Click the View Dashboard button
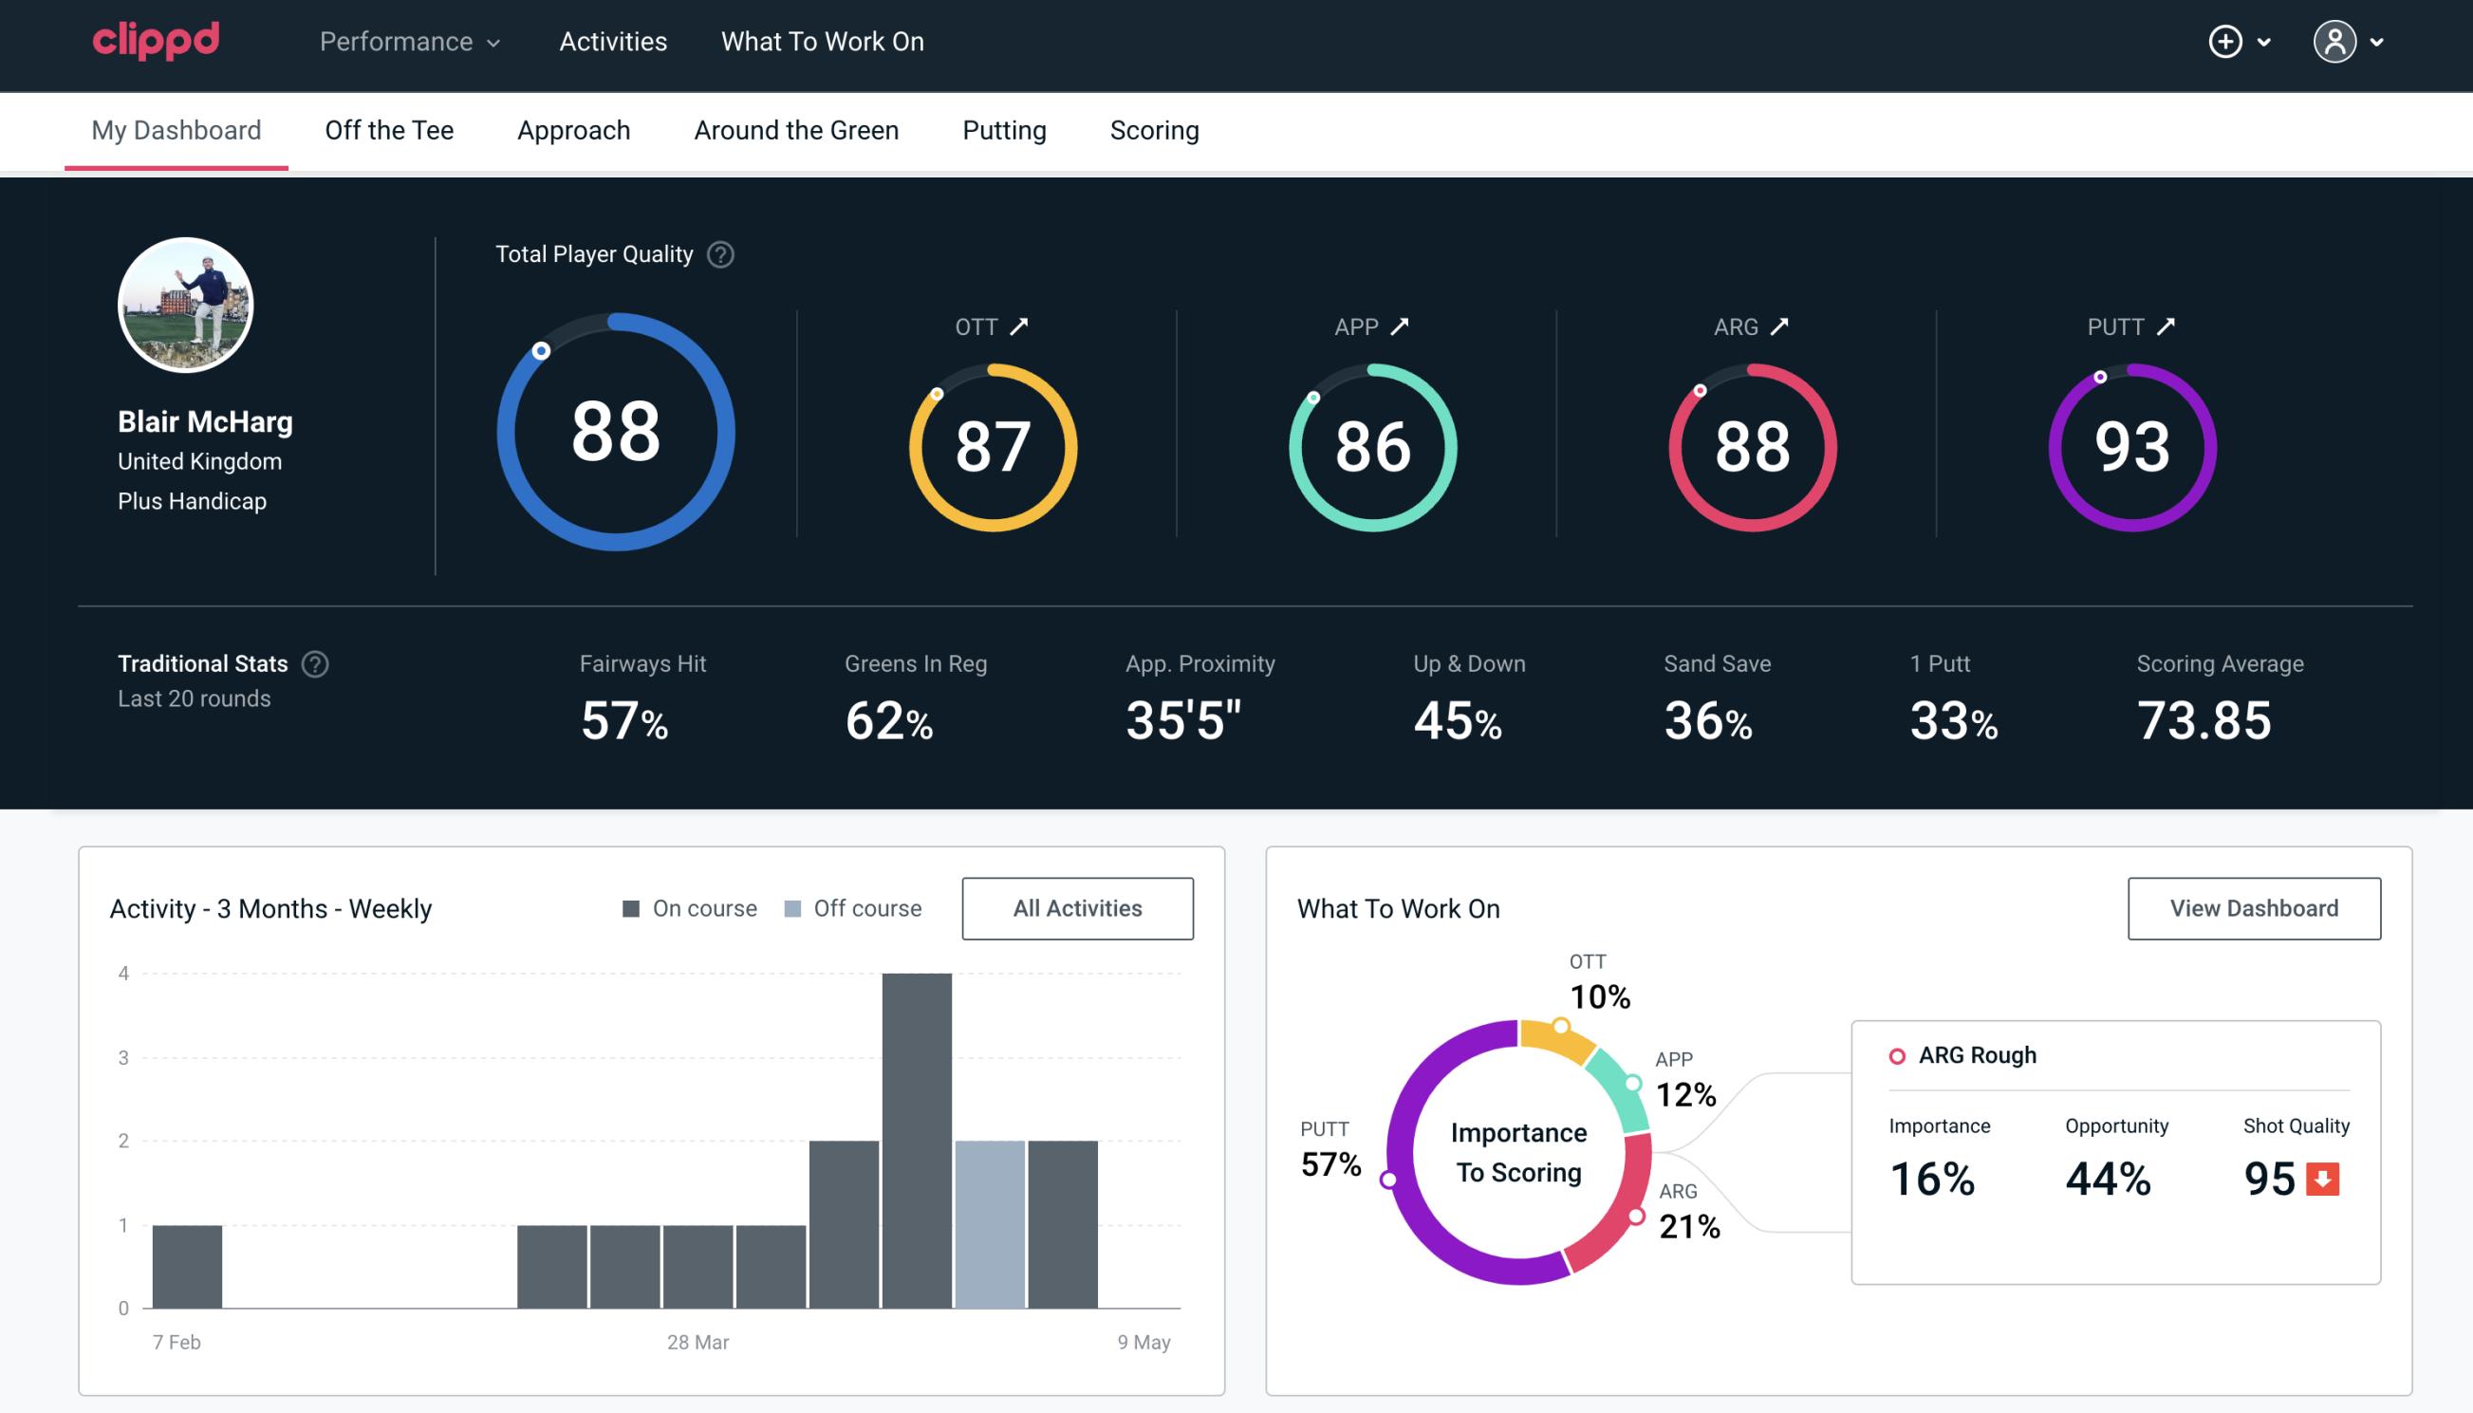 pos(2252,907)
